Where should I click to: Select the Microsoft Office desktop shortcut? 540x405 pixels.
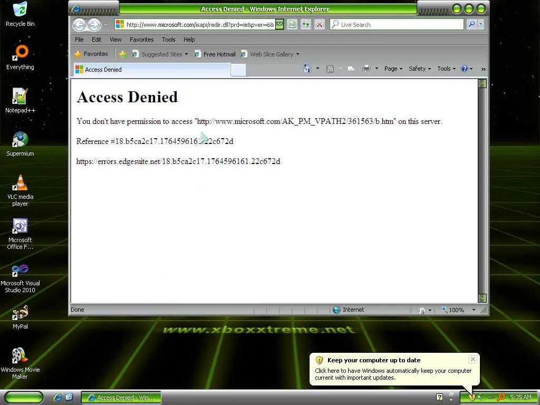pyautogui.click(x=20, y=234)
